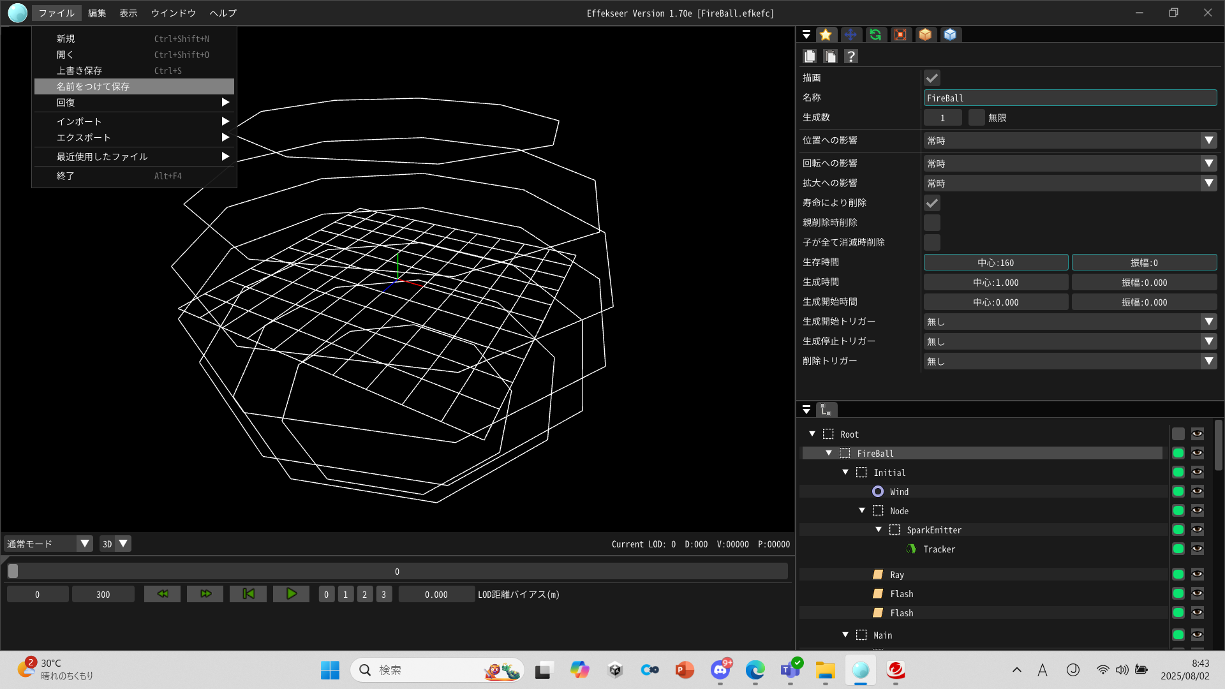The height and width of the screenshot is (689, 1225).
Task: Click the 名称 FireBall text field
Action: coord(1070,98)
